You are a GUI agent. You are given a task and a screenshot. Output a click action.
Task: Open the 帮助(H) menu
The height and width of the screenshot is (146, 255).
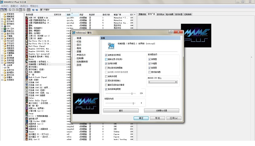[x=34, y=6]
